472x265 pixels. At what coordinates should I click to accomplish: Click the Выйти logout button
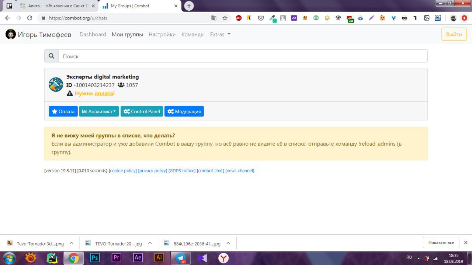[454, 34]
